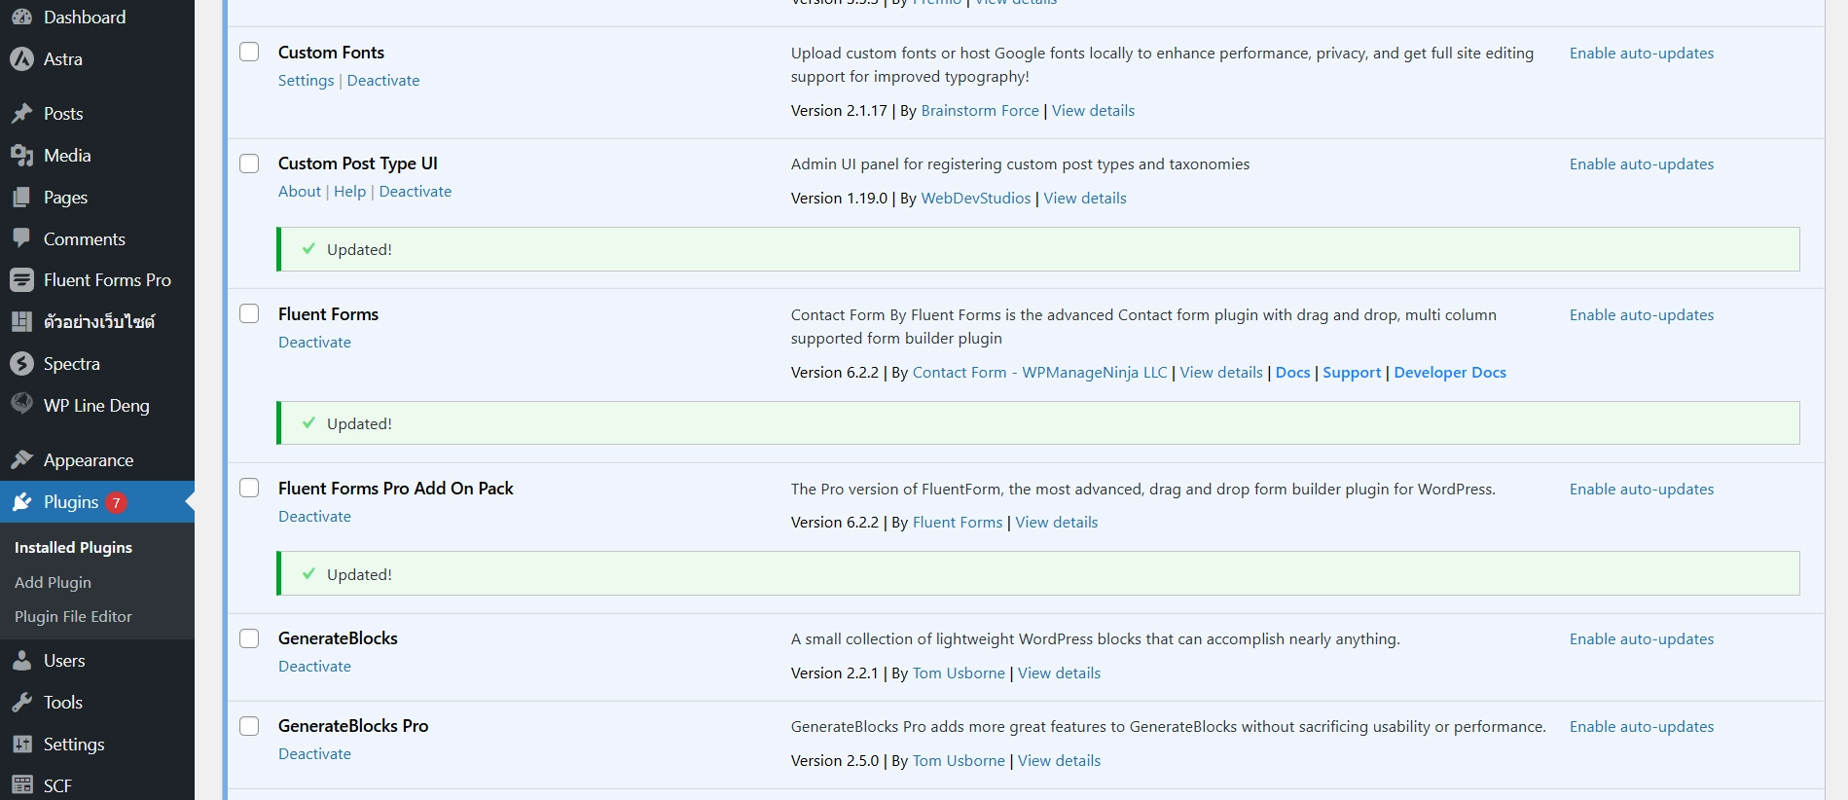
Task: Open the Dashboard menu
Action: point(85,18)
